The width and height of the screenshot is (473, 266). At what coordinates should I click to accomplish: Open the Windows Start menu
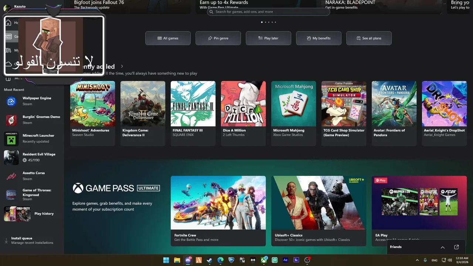166,260
